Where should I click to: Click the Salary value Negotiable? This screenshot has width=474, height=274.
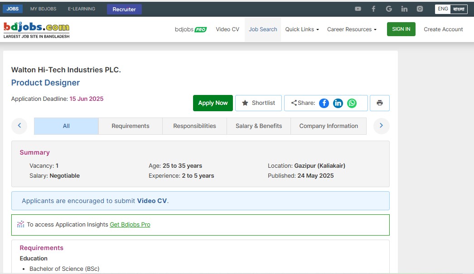click(x=65, y=175)
